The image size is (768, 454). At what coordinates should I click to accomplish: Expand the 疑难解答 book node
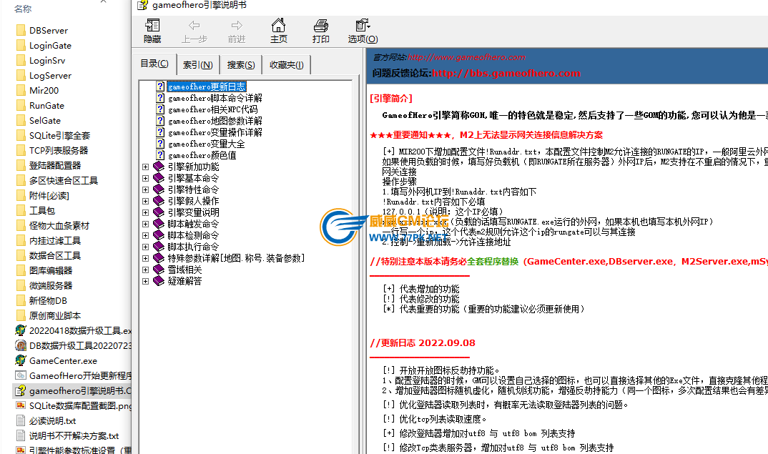coord(145,281)
